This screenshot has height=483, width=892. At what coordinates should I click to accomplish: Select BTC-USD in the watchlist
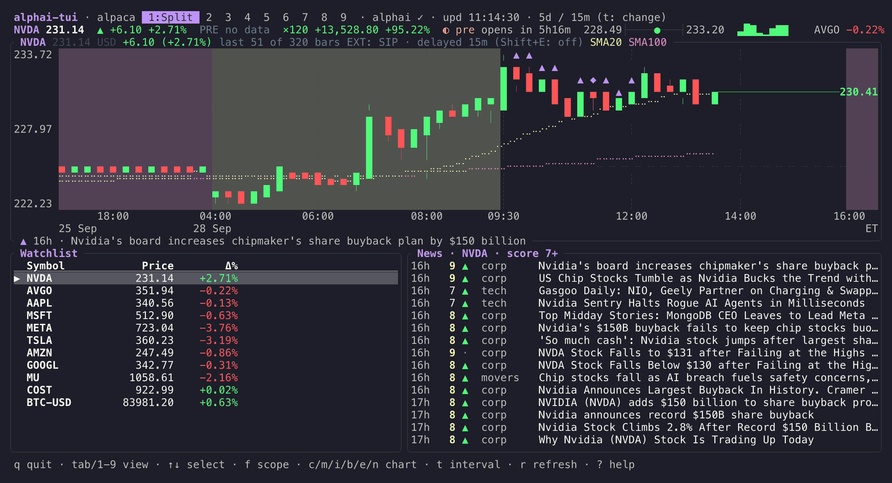[x=206, y=403]
